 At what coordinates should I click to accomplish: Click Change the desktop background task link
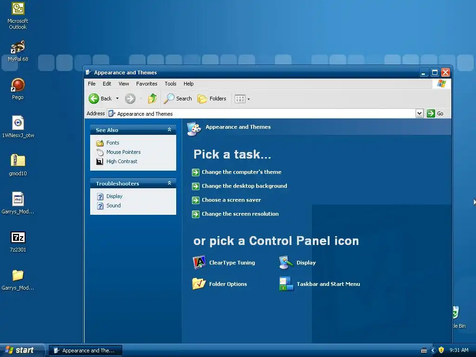[245, 186]
